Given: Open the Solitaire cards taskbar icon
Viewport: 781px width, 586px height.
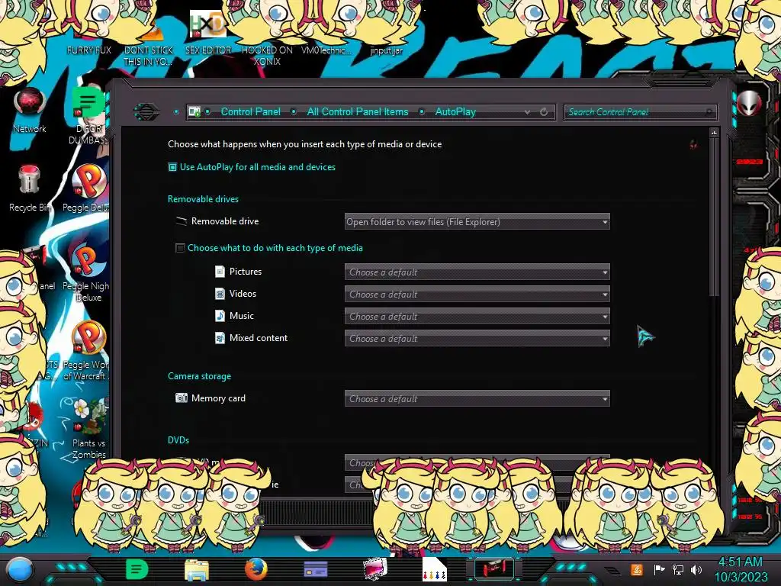Looking at the screenshot, I should coord(434,569).
